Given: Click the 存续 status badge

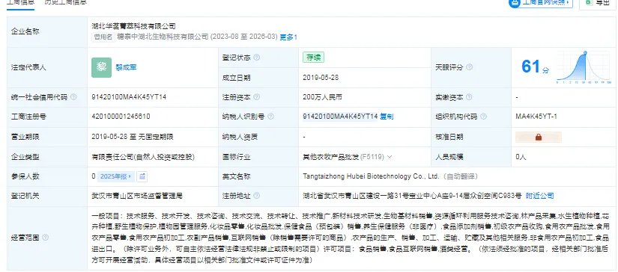Looking at the screenshot, I should click(313, 58).
